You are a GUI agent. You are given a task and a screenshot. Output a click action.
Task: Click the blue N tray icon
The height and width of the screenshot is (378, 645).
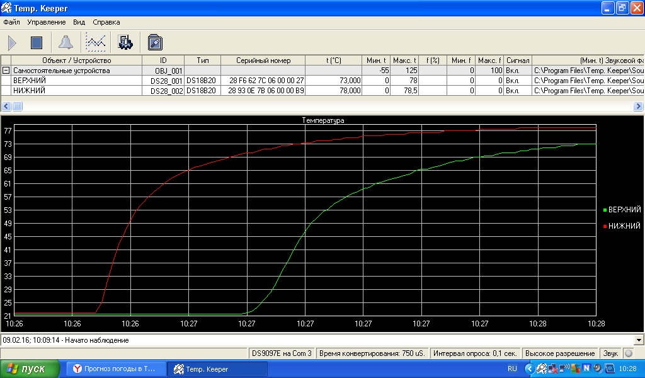pyautogui.click(x=586, y=368)
